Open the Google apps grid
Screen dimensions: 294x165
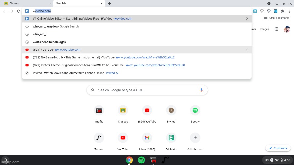276,29
